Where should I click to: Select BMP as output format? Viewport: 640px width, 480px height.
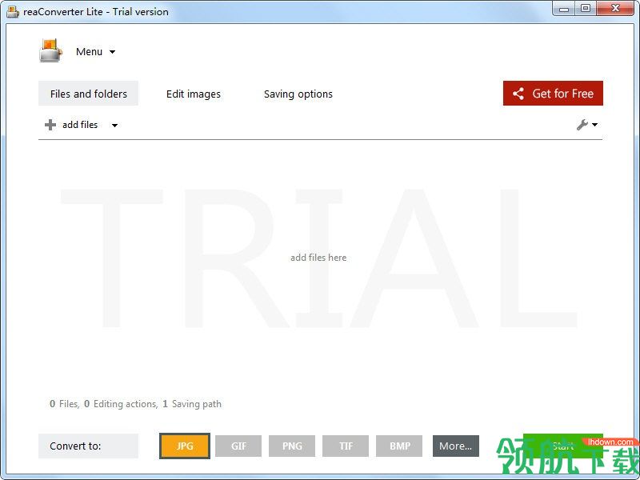[399, 446]
